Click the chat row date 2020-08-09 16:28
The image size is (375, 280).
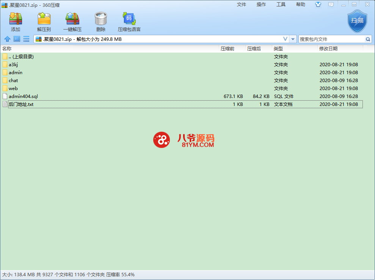(x=339, y=81)
